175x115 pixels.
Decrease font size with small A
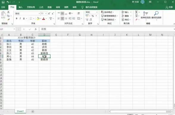point(53,14)
